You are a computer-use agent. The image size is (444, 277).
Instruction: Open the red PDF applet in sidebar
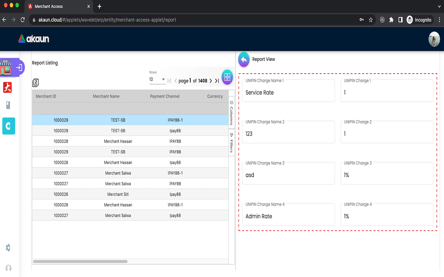click(x=7, y=87)
